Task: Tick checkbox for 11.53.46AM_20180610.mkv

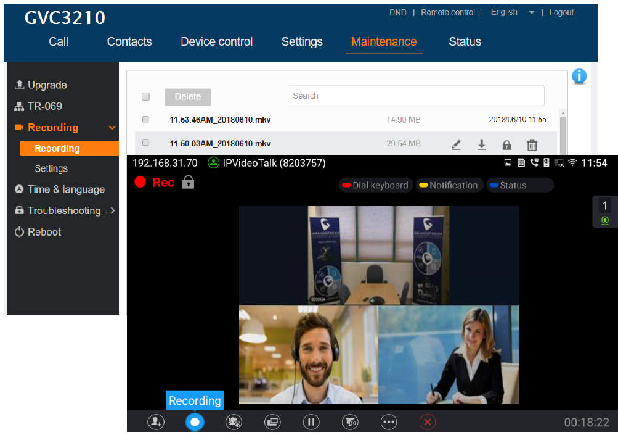Action: tap(145, 119)
